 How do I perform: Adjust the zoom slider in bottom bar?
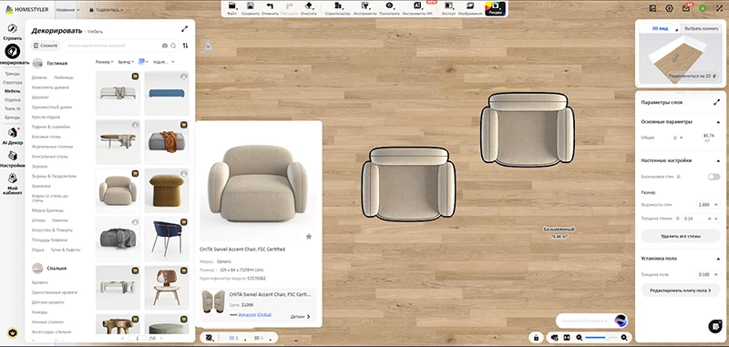(602, 337)
